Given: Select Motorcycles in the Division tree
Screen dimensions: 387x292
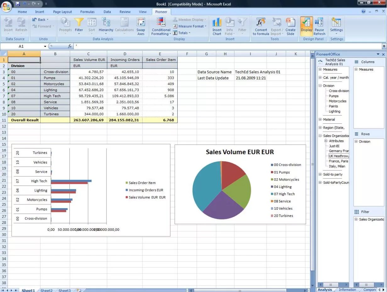Looking at the screenshot, I should (x=338, y=101).
